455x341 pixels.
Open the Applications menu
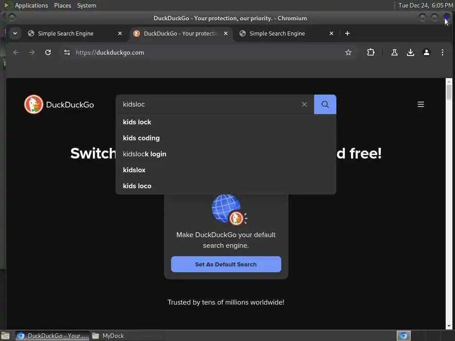point(32,5)
